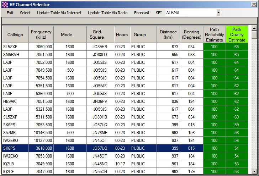The width and height of the screenshot is (259, 176).
Task: Click Update Table Via Internet
Action: click(59, 13)
